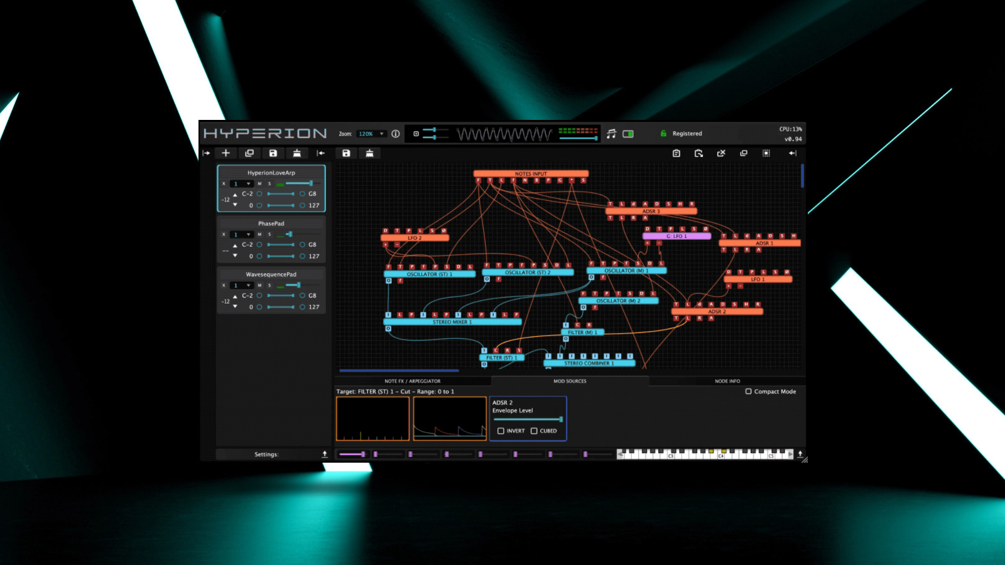This screenshot has height=565, width=1005.
Task: Open HyperionLoveArp channel dropdown
Action: 241,184
